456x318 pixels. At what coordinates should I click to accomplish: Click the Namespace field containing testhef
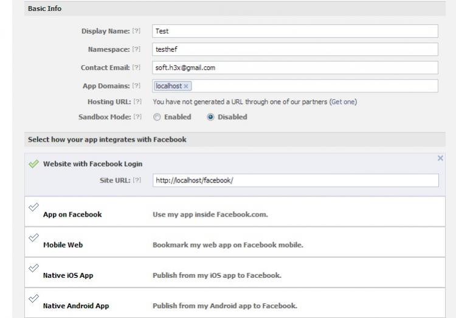[x=295, y=49]
